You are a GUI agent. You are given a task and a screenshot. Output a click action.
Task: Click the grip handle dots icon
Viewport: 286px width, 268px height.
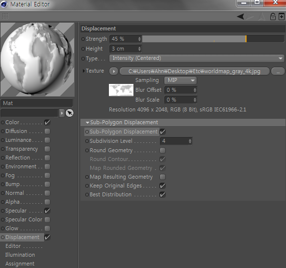point(5,16)
